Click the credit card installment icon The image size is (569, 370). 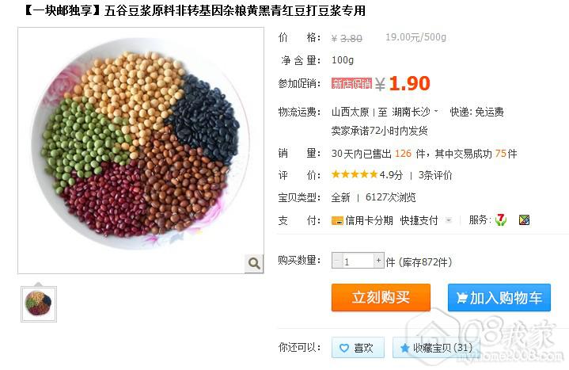click(x=337, y=220)
